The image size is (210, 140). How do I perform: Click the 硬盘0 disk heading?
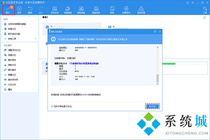[x=45, y=17]
